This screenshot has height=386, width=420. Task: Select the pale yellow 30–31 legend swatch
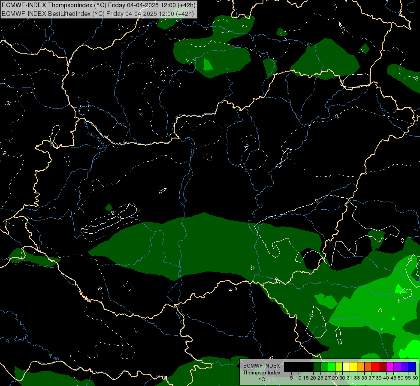346,367
